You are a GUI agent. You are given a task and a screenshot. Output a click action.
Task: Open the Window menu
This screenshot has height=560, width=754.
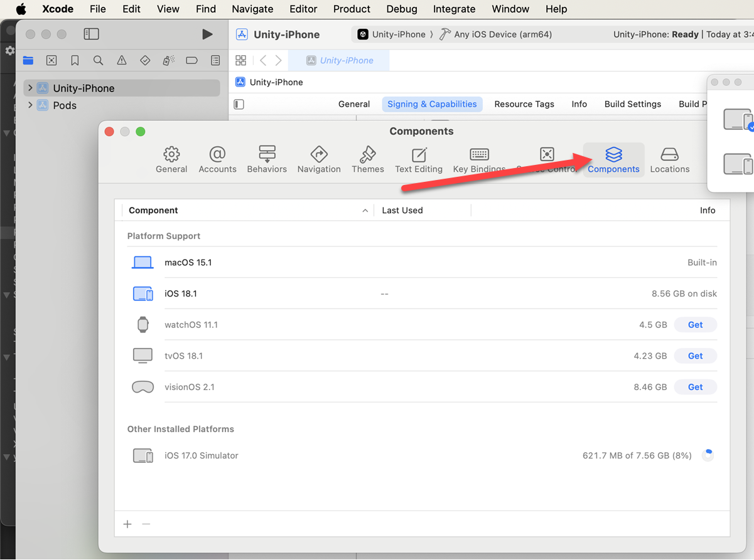click(510, 9)
